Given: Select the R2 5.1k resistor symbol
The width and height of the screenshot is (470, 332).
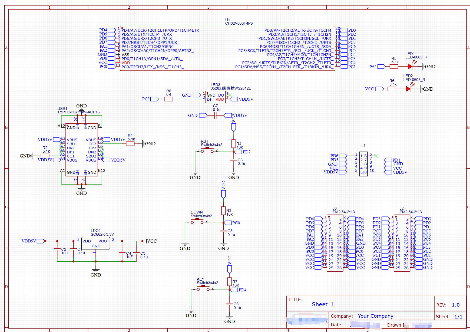Looking at the screenshot, I should (x=45, y=156).
